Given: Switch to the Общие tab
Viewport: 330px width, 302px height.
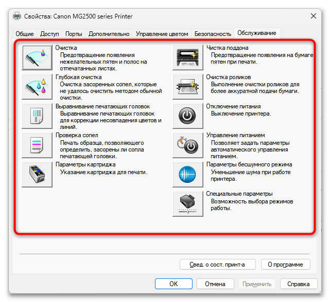Looking at the screenshot, I should coord(25,34).
